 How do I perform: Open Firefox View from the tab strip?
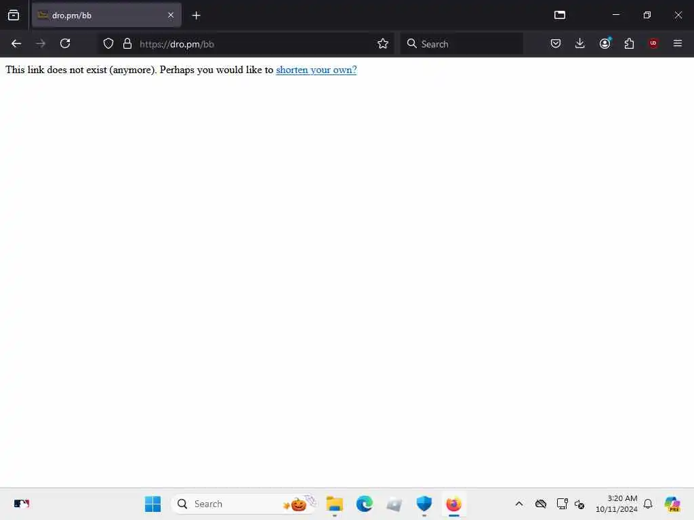pos(14,15)
